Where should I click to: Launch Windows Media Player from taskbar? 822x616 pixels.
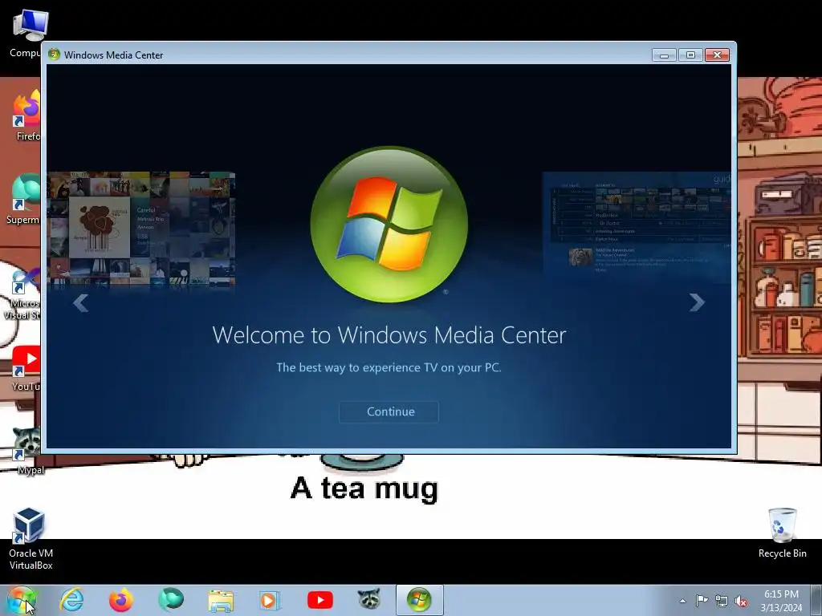271,600
